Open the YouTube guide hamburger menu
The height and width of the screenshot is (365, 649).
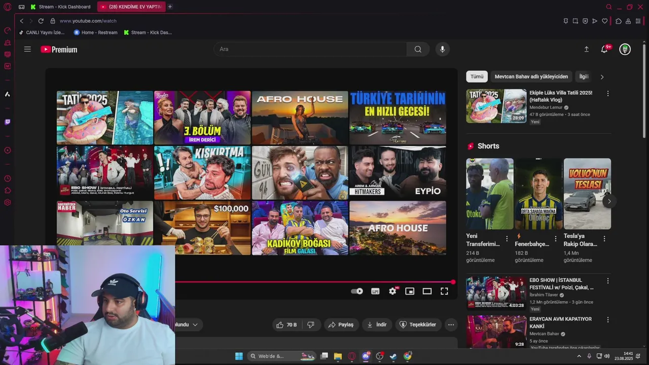(x=27, y=49)
